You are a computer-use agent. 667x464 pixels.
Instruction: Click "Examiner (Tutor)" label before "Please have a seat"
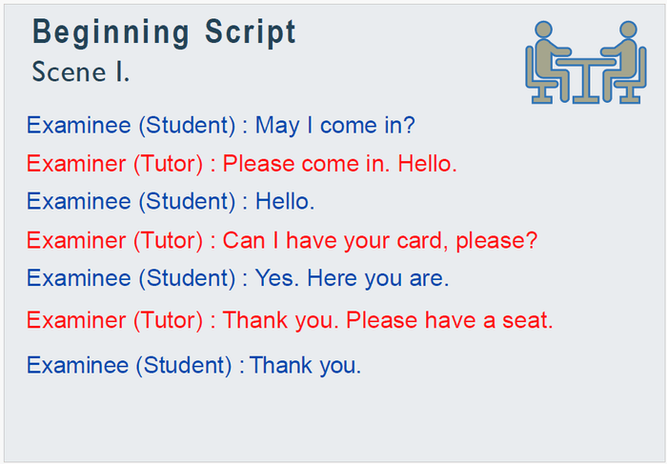(114, 320)
